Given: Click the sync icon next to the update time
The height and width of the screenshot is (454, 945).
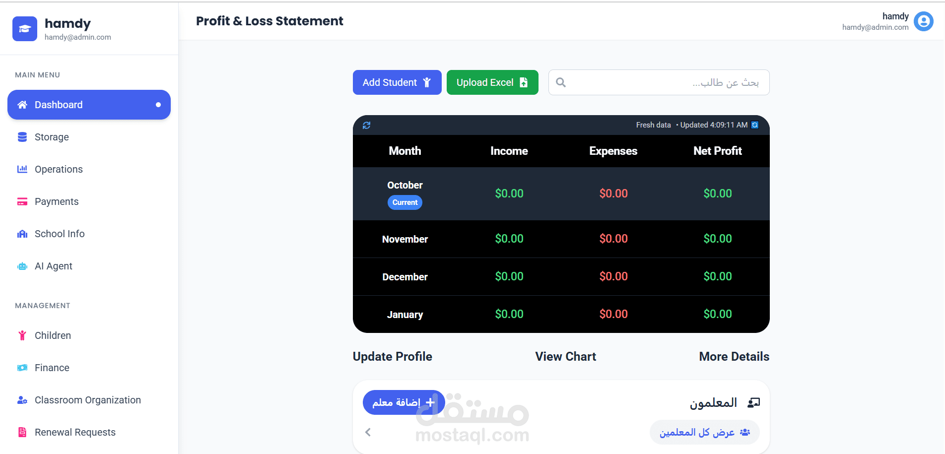Looking at the screenshot, I should tap(755, 125).
